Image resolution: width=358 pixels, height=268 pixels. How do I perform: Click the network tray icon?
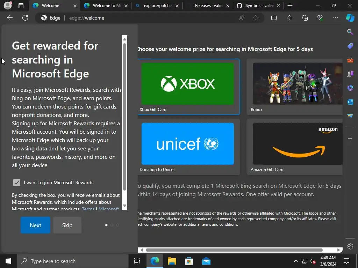click(305, 261)
